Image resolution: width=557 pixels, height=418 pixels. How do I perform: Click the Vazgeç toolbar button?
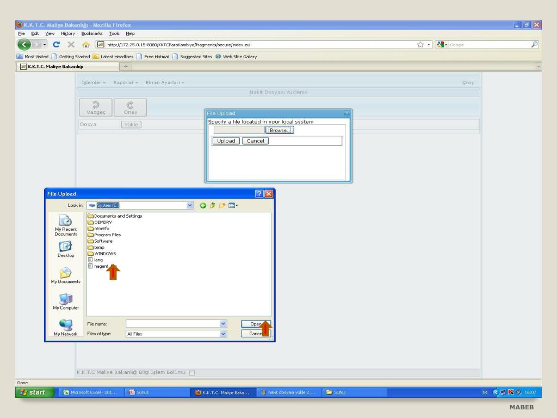click(96, 108)
